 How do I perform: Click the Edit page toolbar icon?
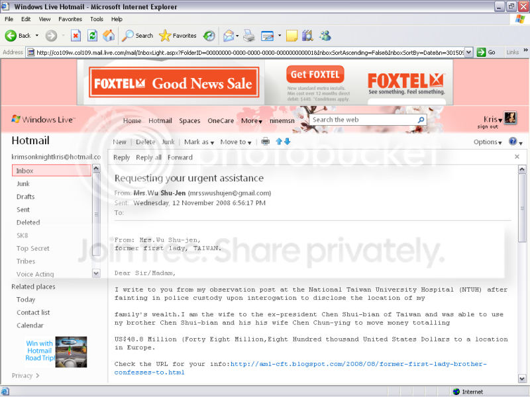tap(268, 36)
